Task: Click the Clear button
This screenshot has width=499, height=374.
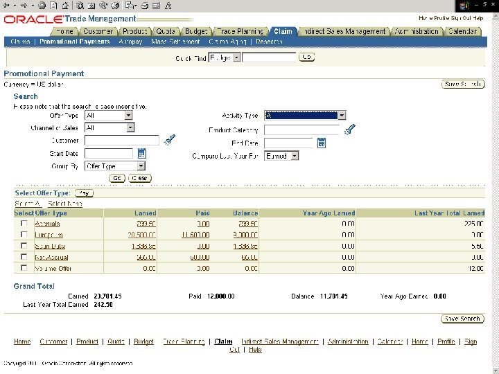Action: click(x=140, y=178)
